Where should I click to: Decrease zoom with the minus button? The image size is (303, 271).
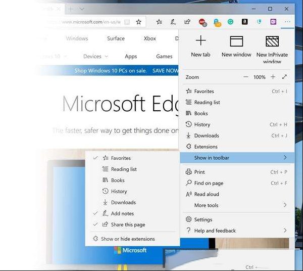pos(245,77)
